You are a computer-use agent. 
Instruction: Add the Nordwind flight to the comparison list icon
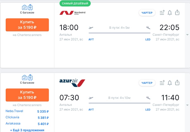(x=162, y=13)
